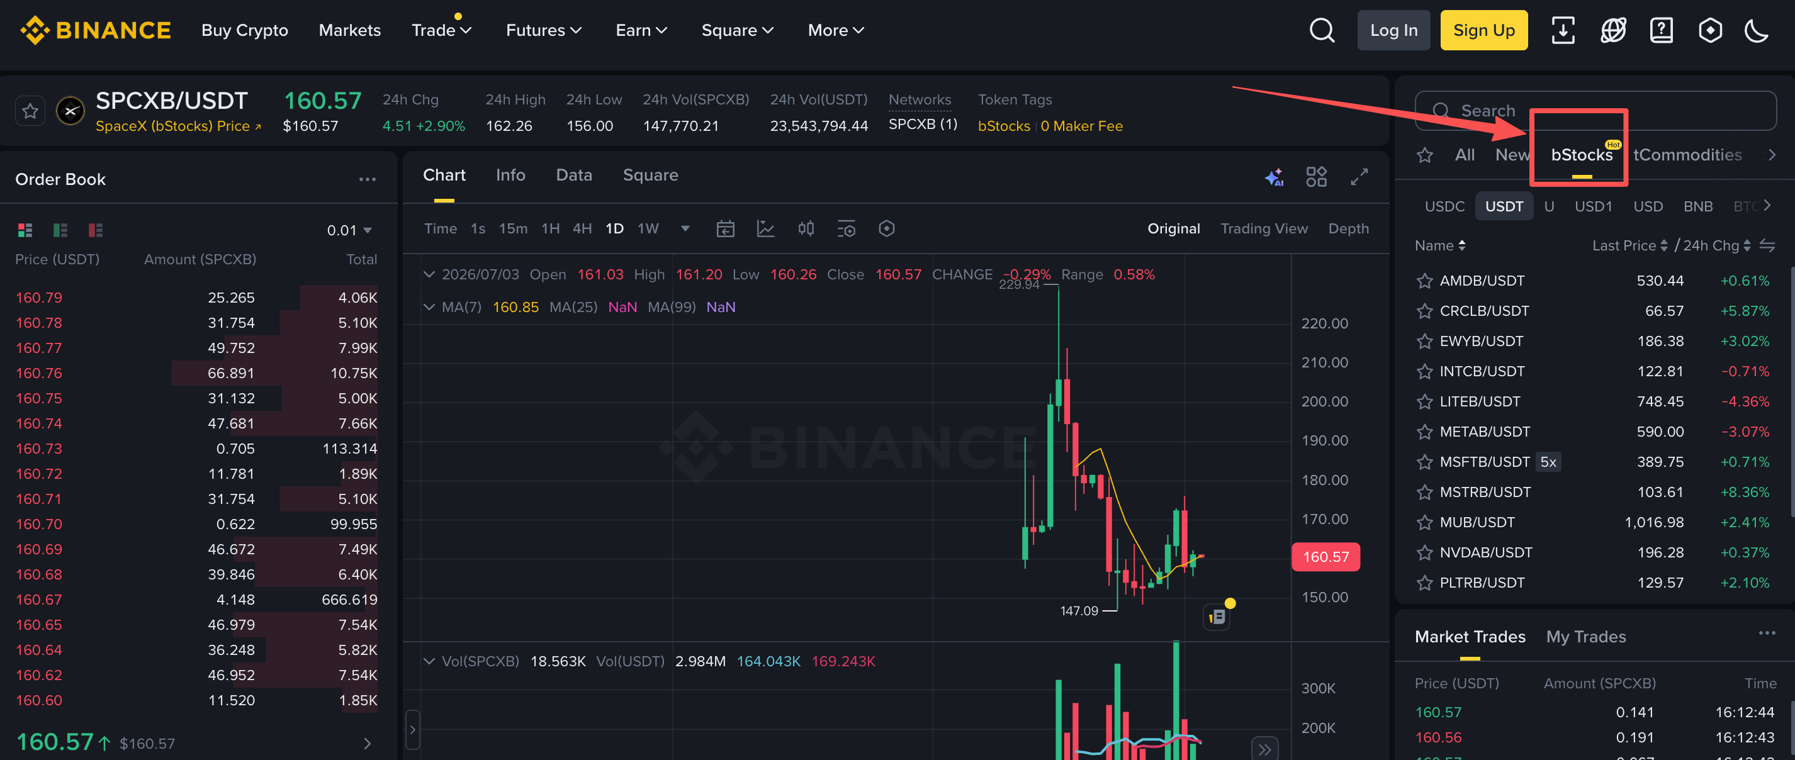Expand the chart to fullscreen
Image resolution: width=1795 pixels, height=760 pixels.
click(x=1359, y=177)
